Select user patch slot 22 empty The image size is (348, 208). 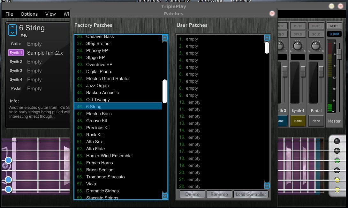click(220, 187)
